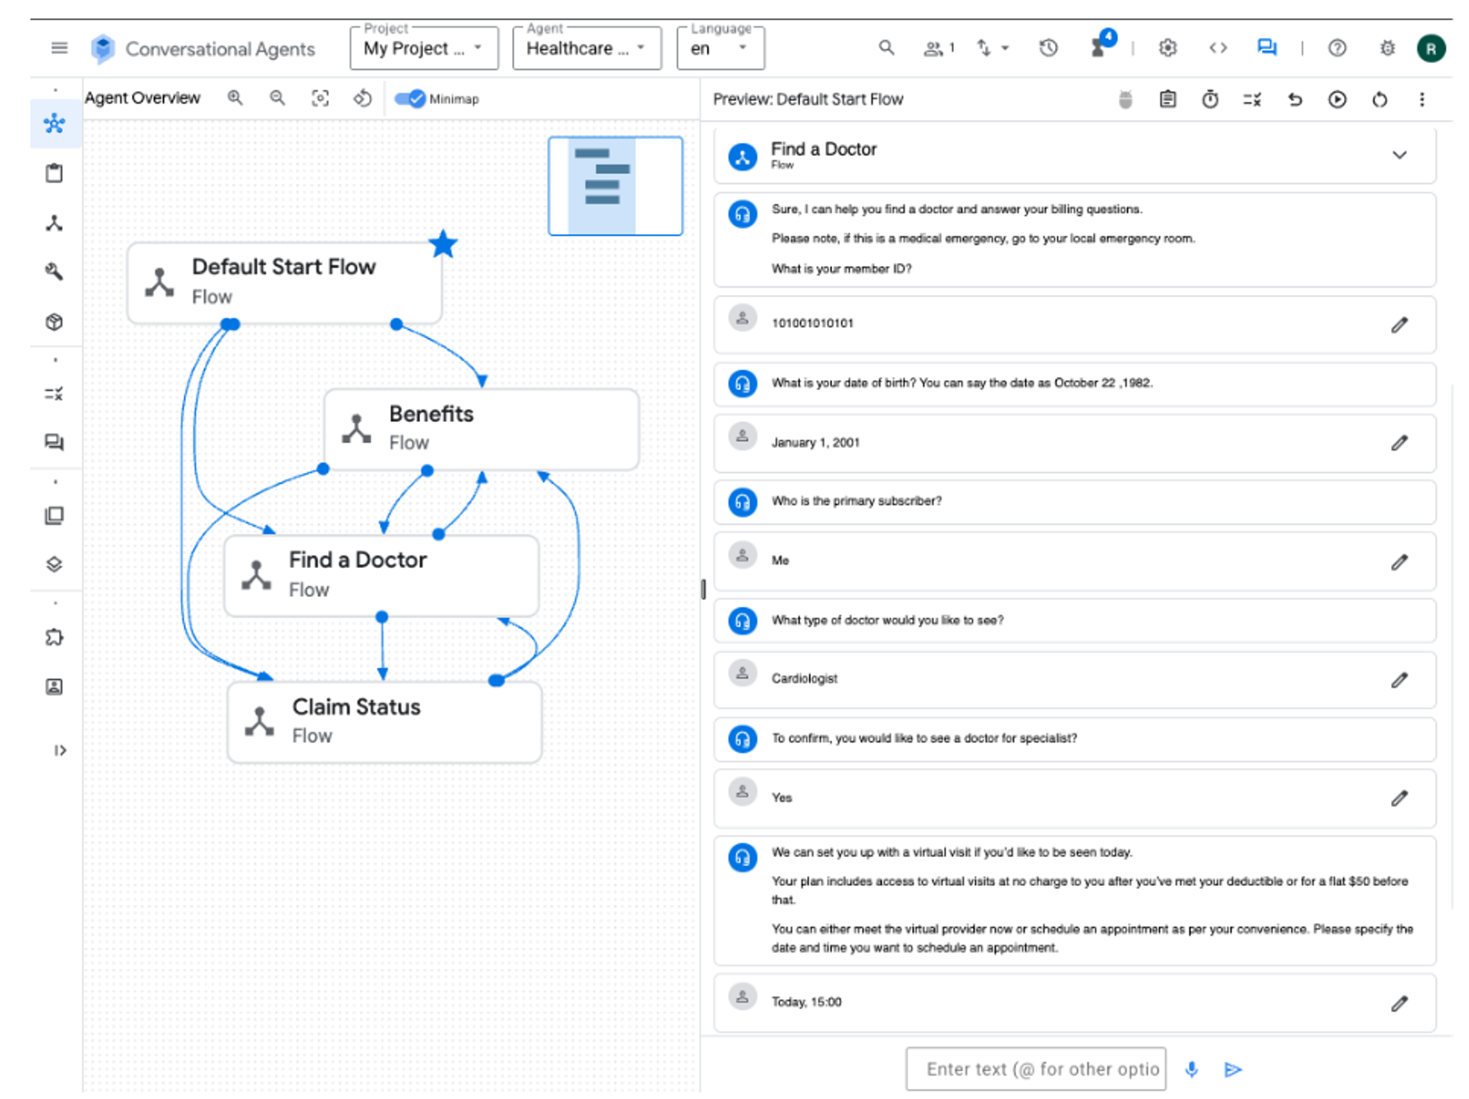Click the preview stopwatch timer icon

coord(1210,99)
